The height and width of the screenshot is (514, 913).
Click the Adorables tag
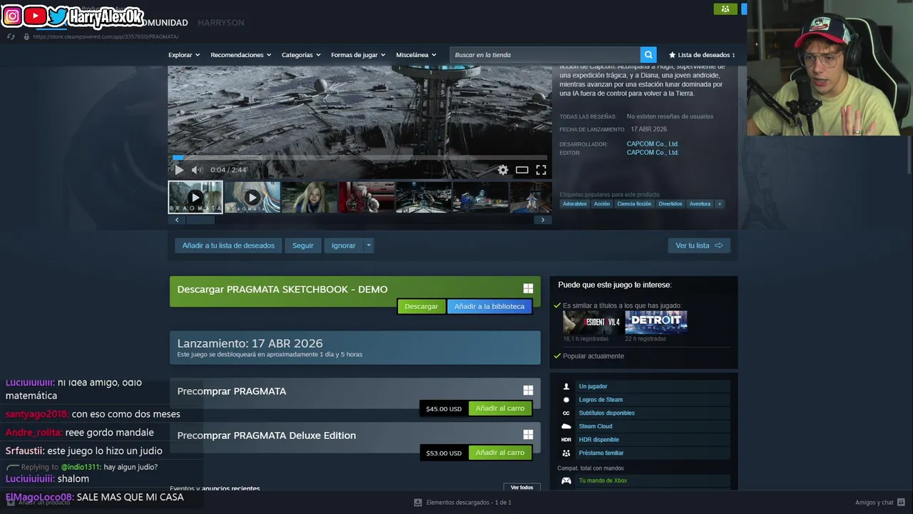pos(574,204)
